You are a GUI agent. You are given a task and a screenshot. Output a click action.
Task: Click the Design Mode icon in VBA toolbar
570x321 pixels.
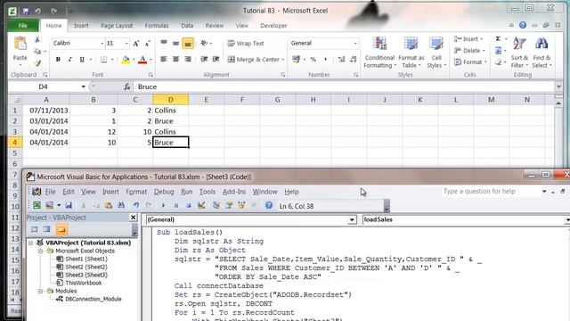click(201, 206)
